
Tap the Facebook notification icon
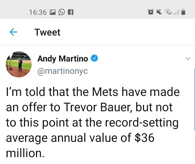pos(70,12)
